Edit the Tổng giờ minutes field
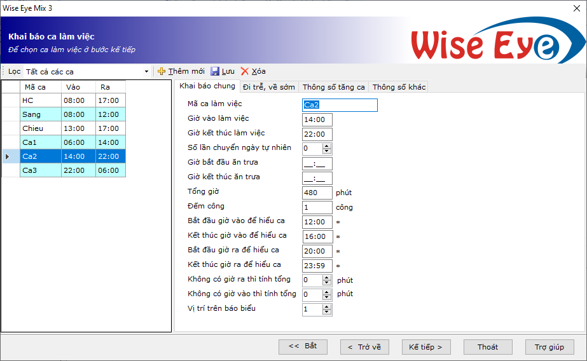 tap(317, 193)
